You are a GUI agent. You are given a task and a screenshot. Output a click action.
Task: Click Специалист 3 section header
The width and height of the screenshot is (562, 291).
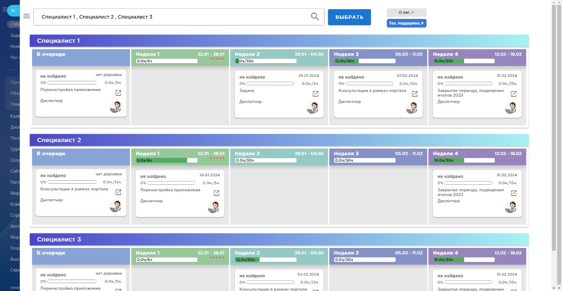(x=279, y=239)
